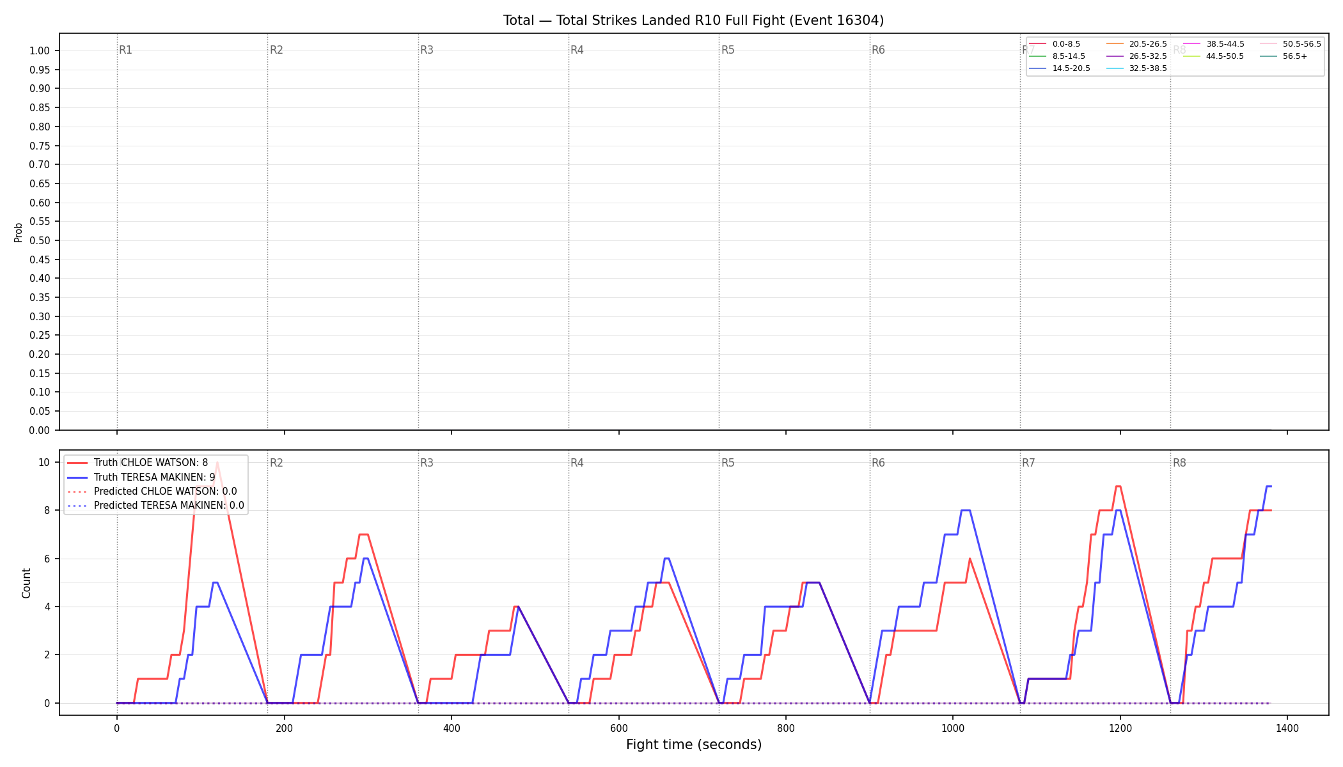
Task: Click the R8 round marker in count plot
Action: click(1179, 463)
